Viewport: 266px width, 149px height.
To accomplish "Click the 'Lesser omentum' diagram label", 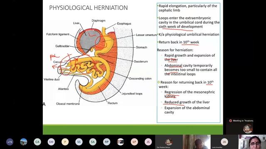I will pyautogui.click(x=146, y=35).
